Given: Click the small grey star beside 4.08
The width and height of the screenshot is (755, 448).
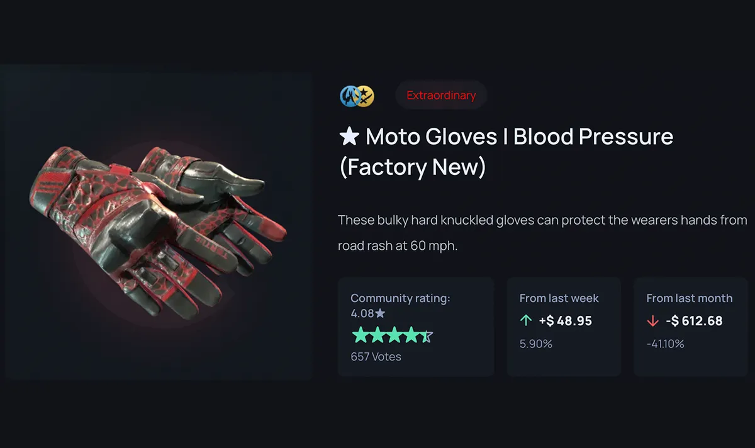Looking at the screenshot, I should [380, 313].
